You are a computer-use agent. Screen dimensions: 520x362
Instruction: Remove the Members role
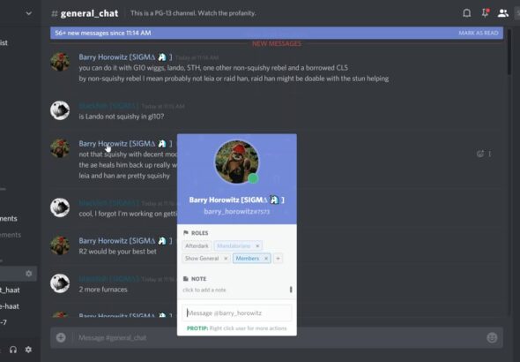pos(266,259)
